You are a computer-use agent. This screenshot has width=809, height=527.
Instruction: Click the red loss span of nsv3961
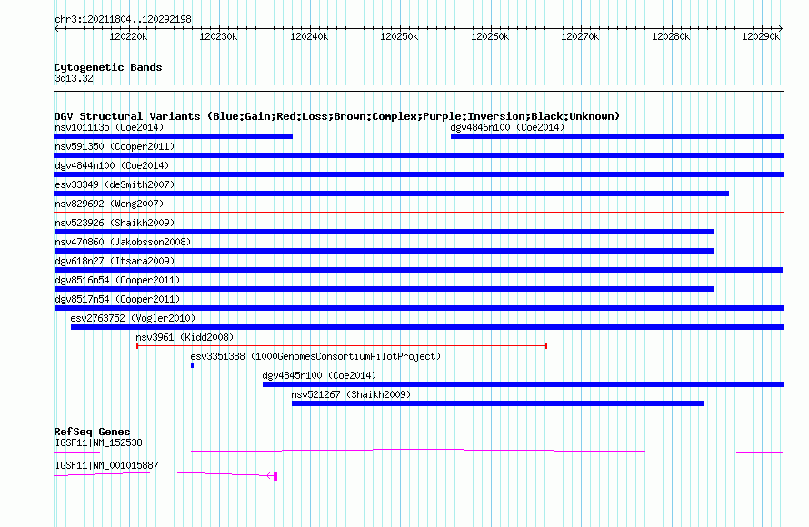click(x=342, y=346)
